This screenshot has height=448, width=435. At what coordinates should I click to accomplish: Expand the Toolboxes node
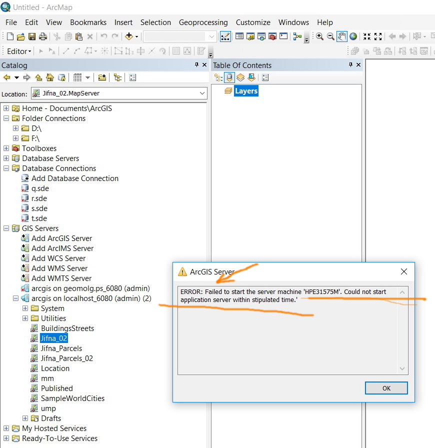tap(6, 148)
